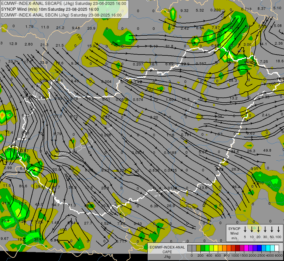Click the 1500 tick label on CAPE scale
Image resolution: width=284 pixels, height=261 pixels.
[x=244, y=255]
